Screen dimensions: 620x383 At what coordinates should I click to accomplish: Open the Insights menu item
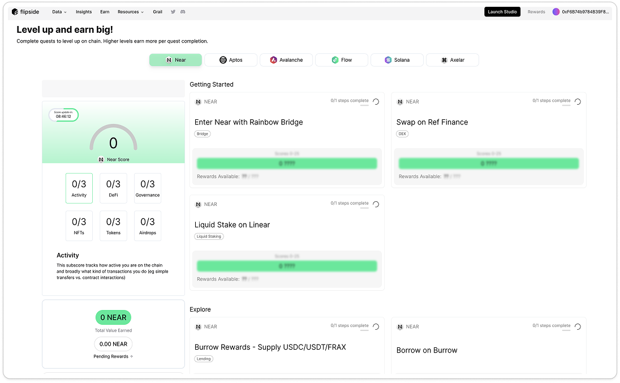84,12
